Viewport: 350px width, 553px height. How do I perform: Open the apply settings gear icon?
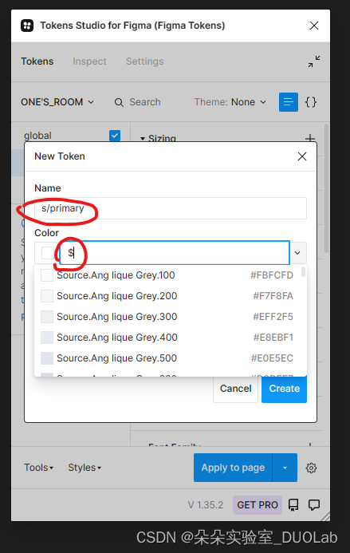pos(311,468)
